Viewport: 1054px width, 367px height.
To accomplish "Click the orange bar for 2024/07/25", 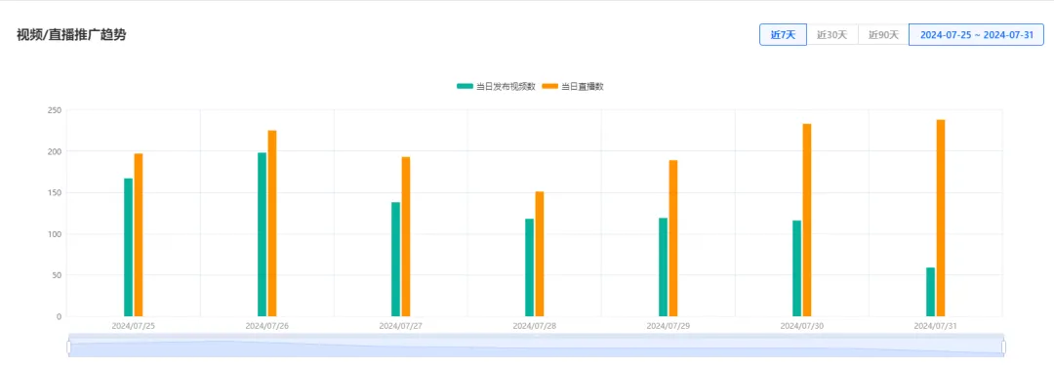I will coord(139,235).
